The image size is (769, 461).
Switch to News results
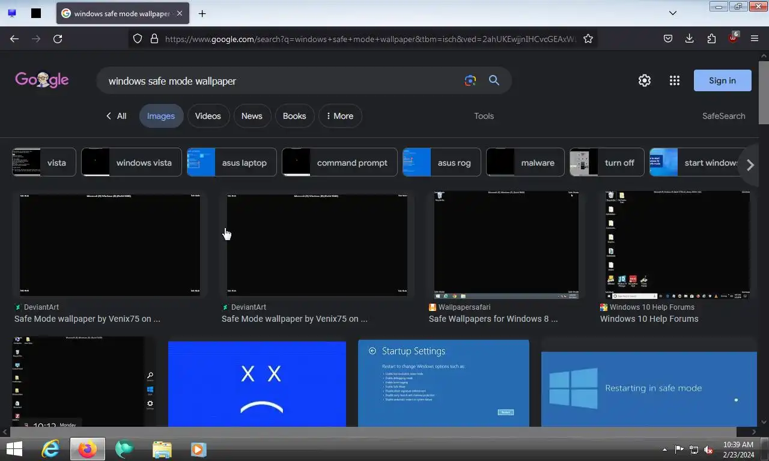(x=252, y=116)
